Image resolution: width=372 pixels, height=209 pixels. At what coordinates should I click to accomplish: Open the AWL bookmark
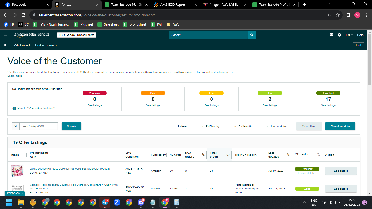click(x=173, y=24)
